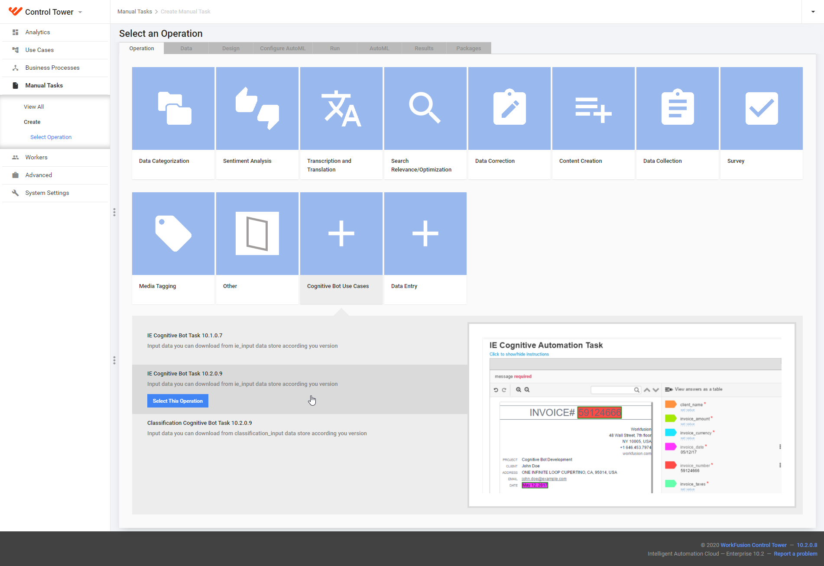The height and width of the screenshot is (566, 824).
Task: Click the Media Tagging label
Action: coord(157,286)
